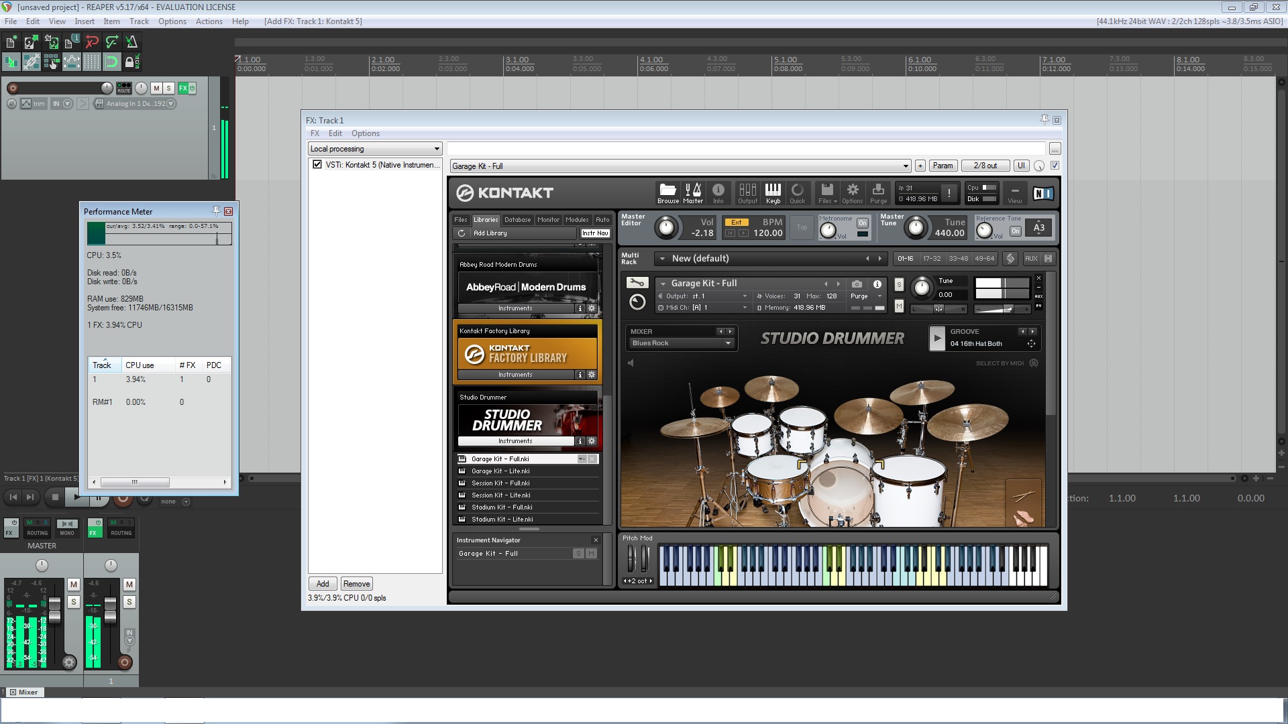Toggle Kontakt Metronome On button
This screenshot has height=724, width=1288.
click(863, 223)
